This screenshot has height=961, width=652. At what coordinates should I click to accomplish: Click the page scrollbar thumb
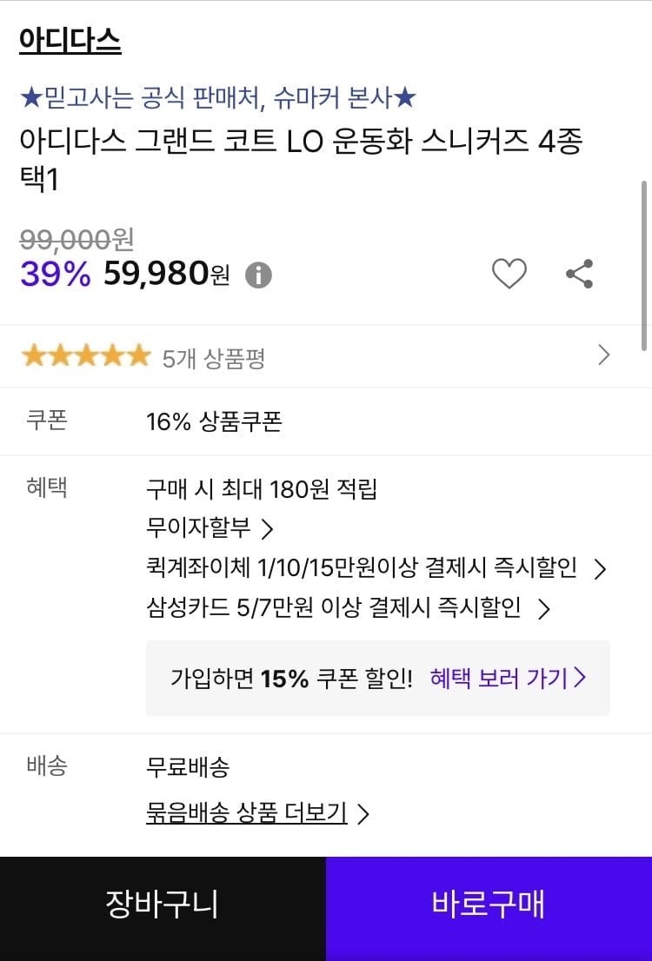point(643,265)
